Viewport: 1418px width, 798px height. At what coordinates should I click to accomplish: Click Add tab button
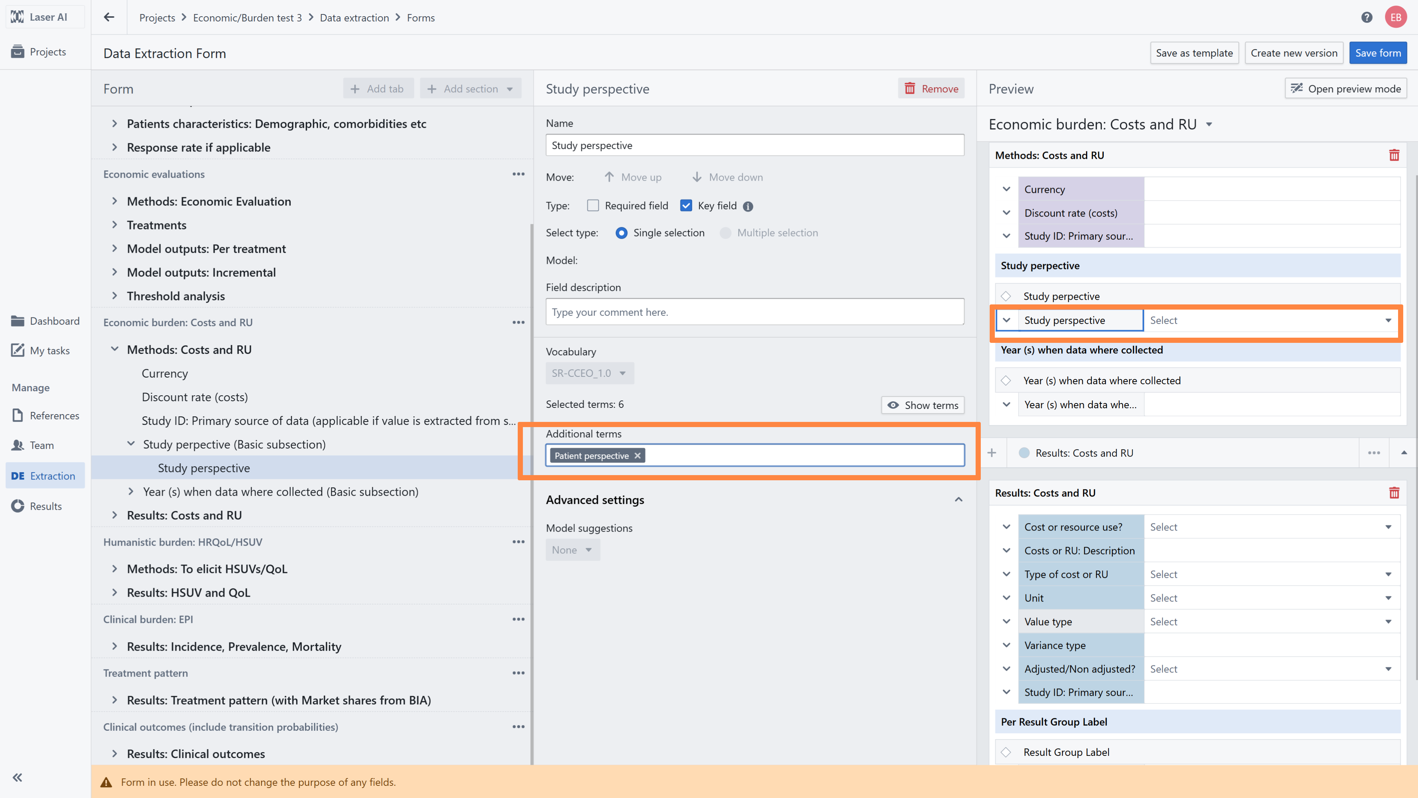tap(378, 89)
